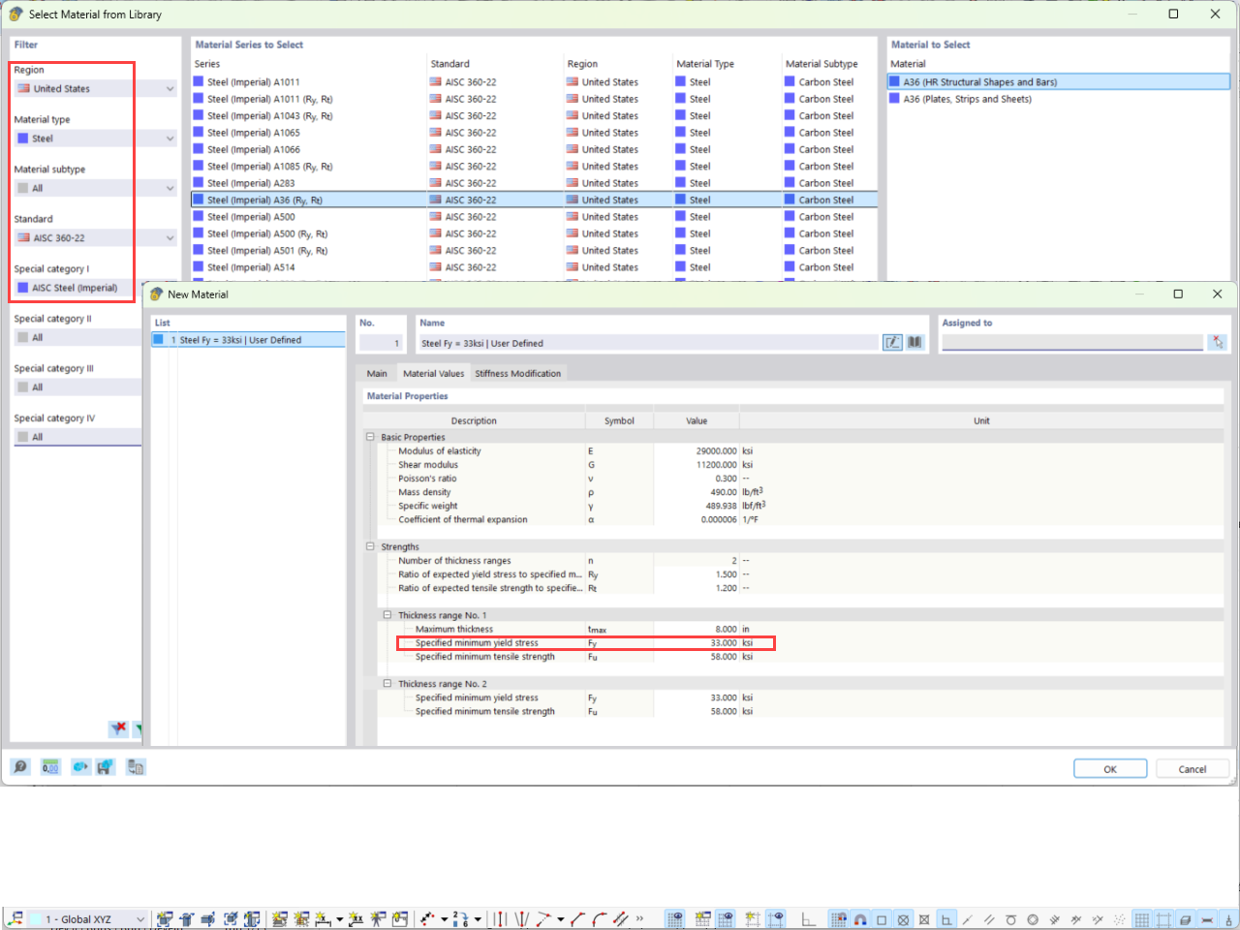The image size is (1240, 930).
Task: Click the Standard column header
Action: (x=450, y=64)
